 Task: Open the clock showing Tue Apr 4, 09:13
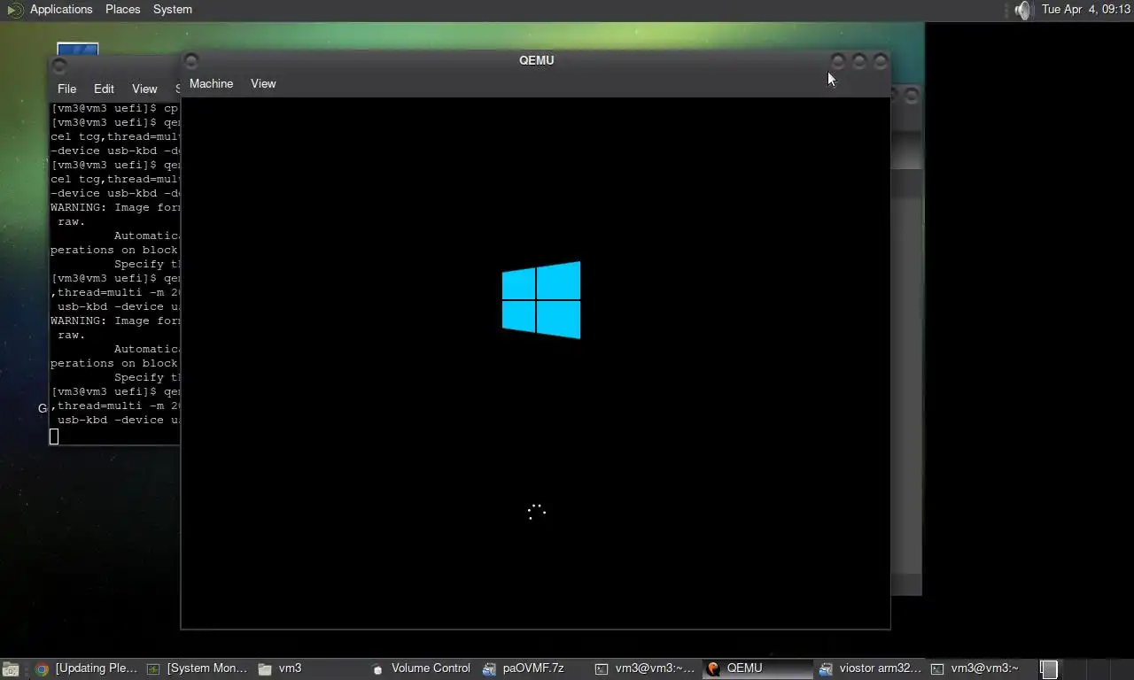coord(1086,9)
